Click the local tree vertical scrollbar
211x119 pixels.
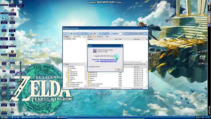coord(85,76)
